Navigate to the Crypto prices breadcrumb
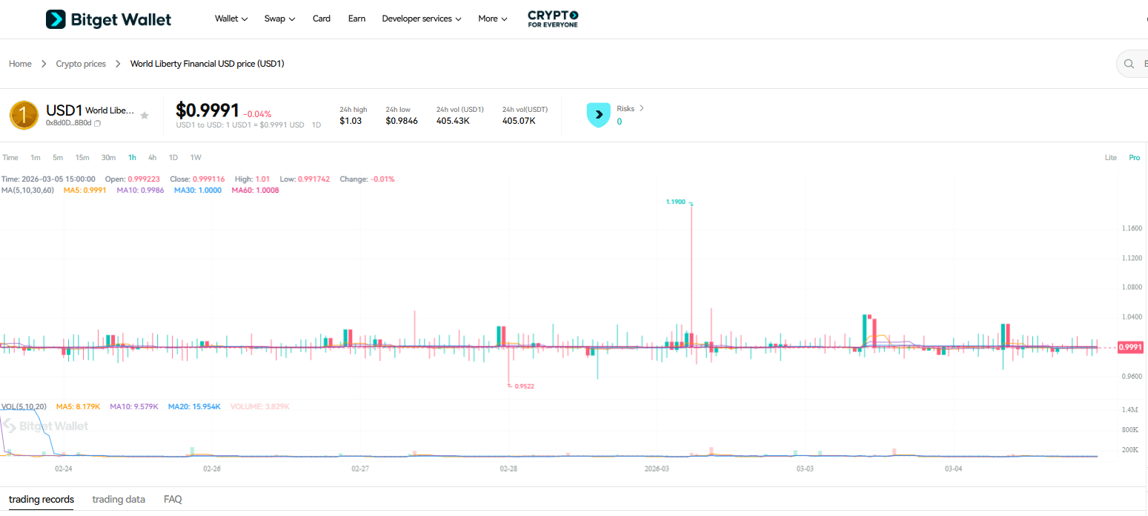1148x516 pixels. 81,64
